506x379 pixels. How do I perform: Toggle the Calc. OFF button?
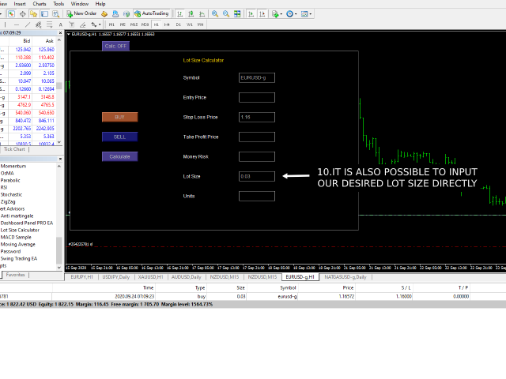[116, 46]
